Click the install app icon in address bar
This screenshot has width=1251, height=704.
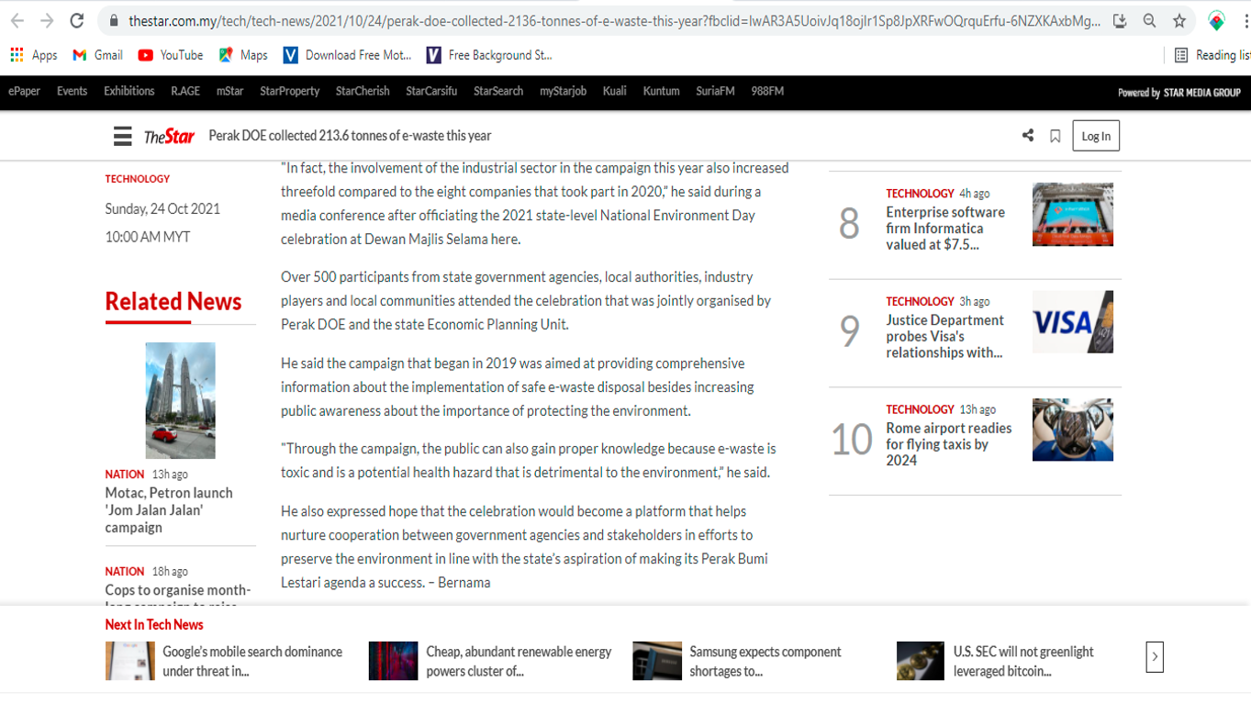tap(1120, 20)
